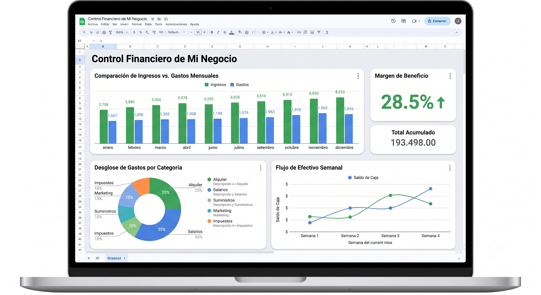The height and width of the screenshot is (295, 541).
Task: Open vertical align dropdown
Action: pos(273,32)
